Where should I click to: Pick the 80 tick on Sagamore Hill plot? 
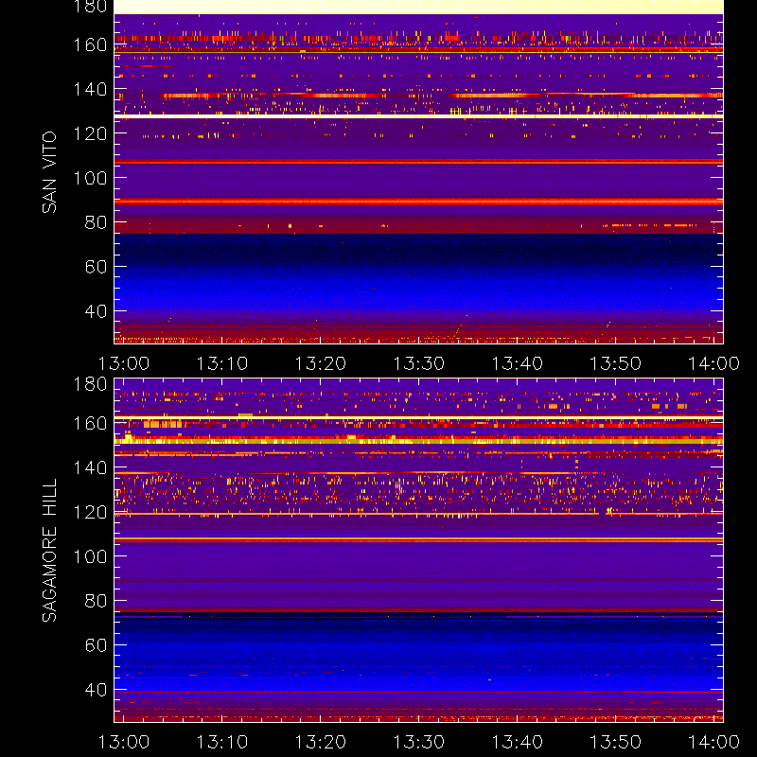[x=96, y=601]
